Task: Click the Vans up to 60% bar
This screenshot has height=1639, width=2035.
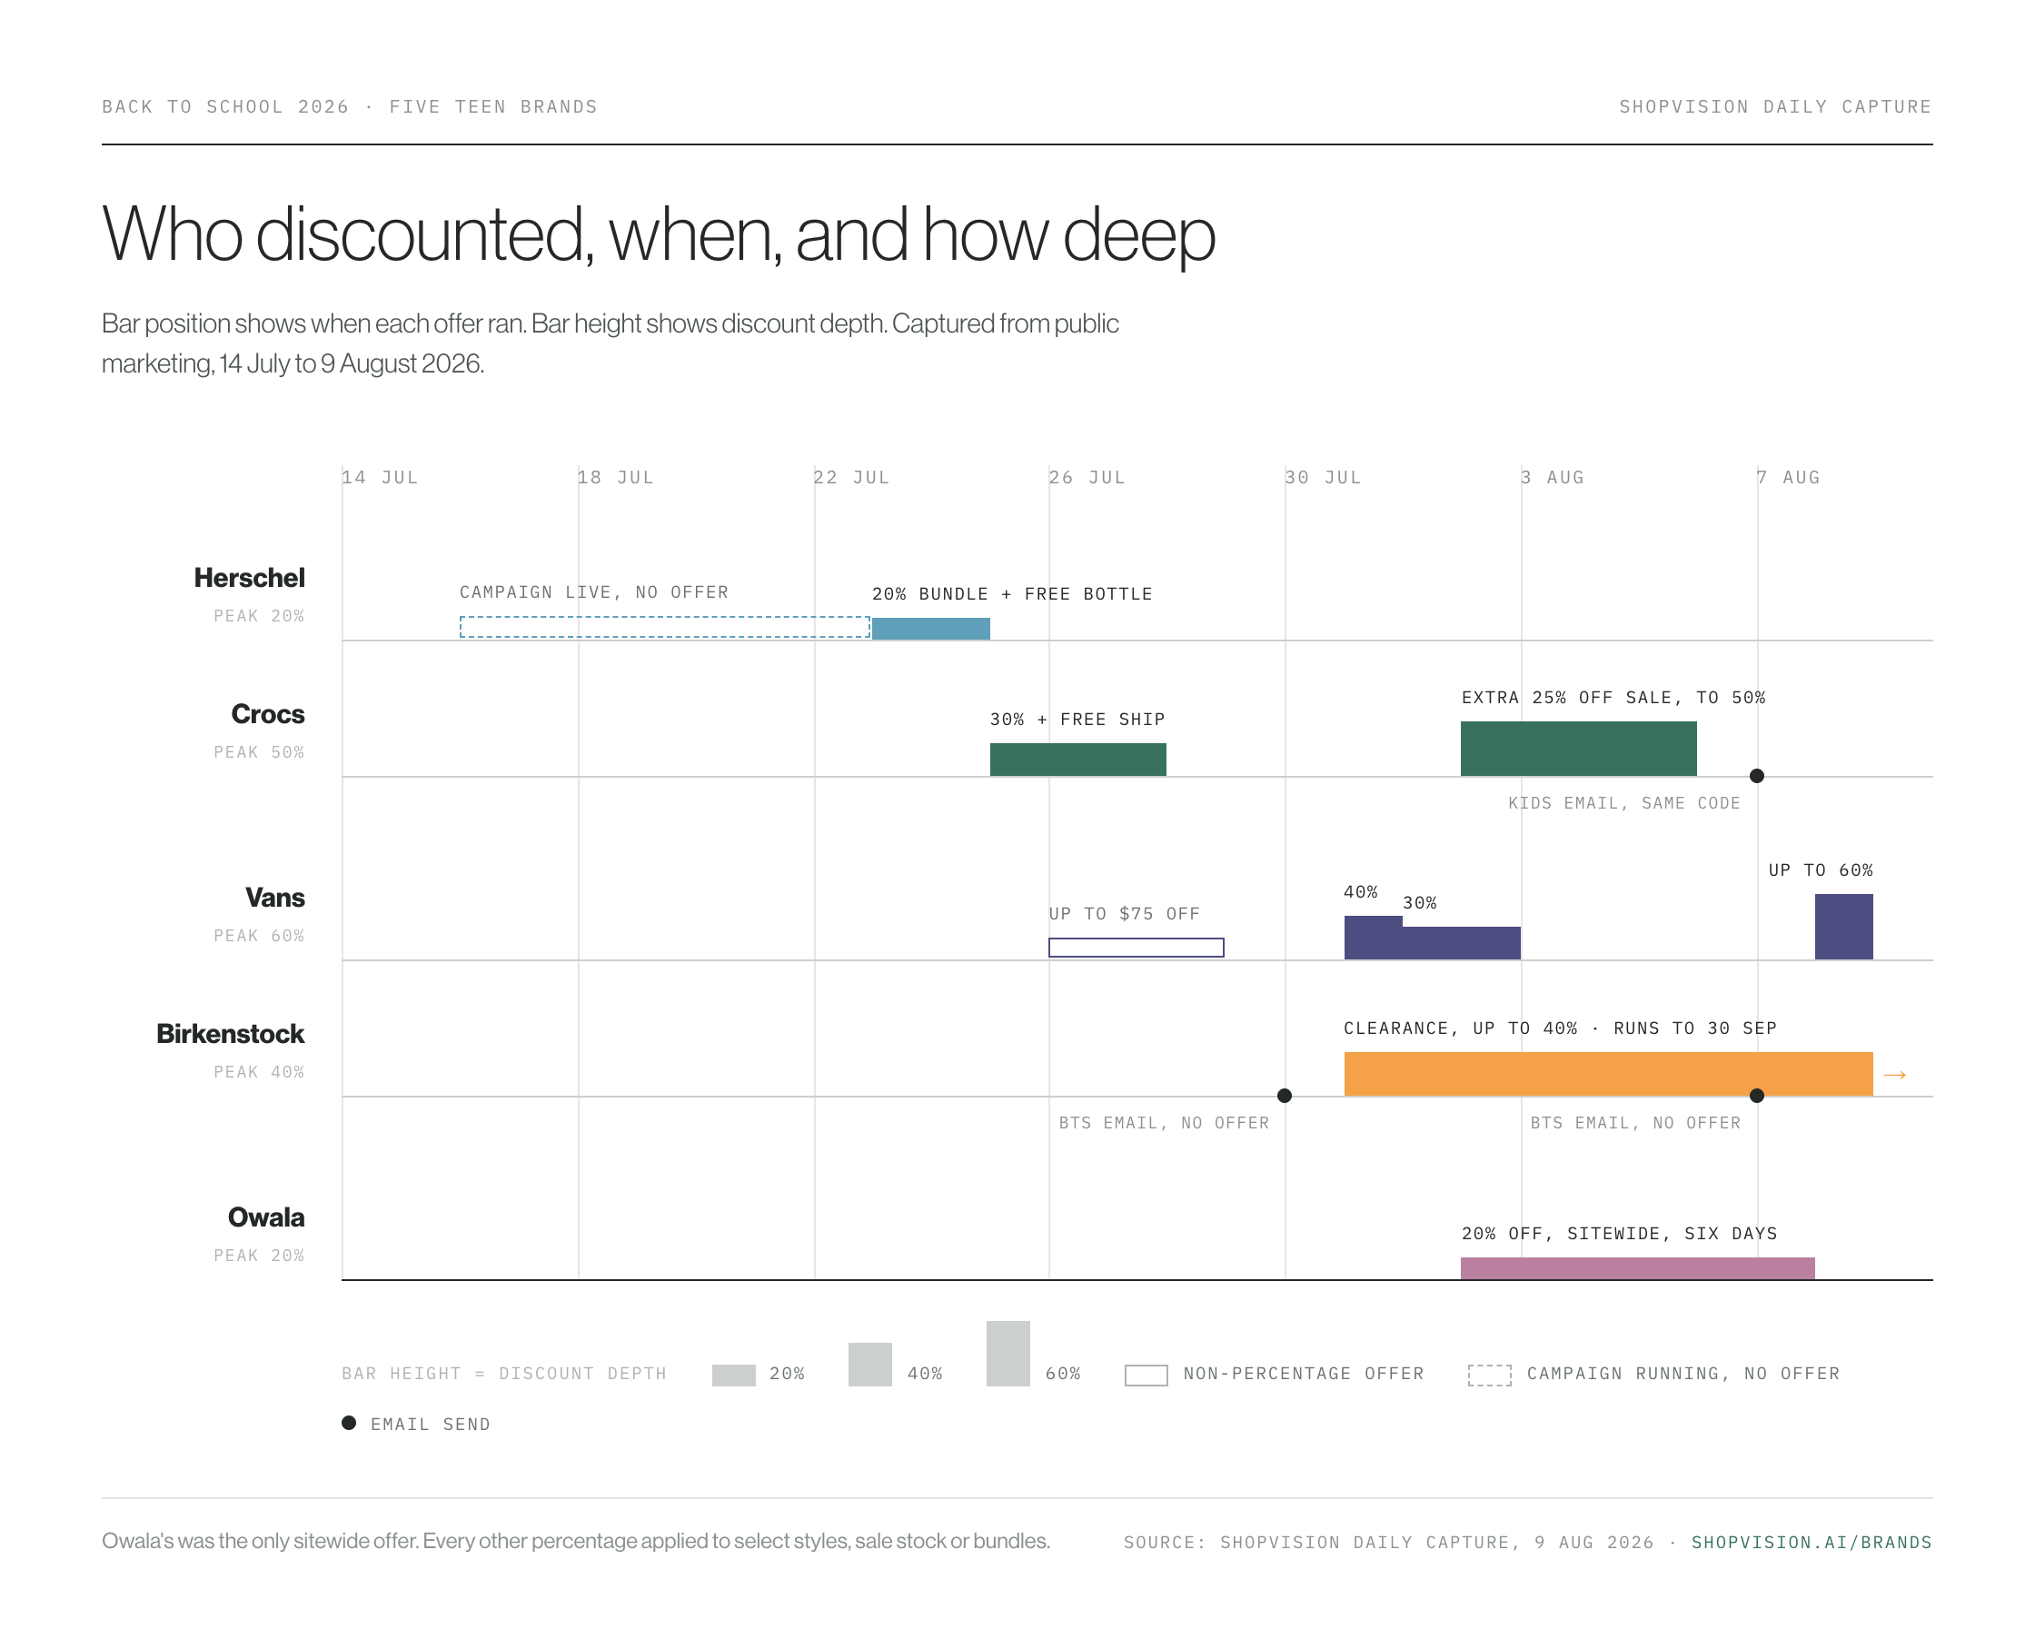Action: coord(1843,926)
